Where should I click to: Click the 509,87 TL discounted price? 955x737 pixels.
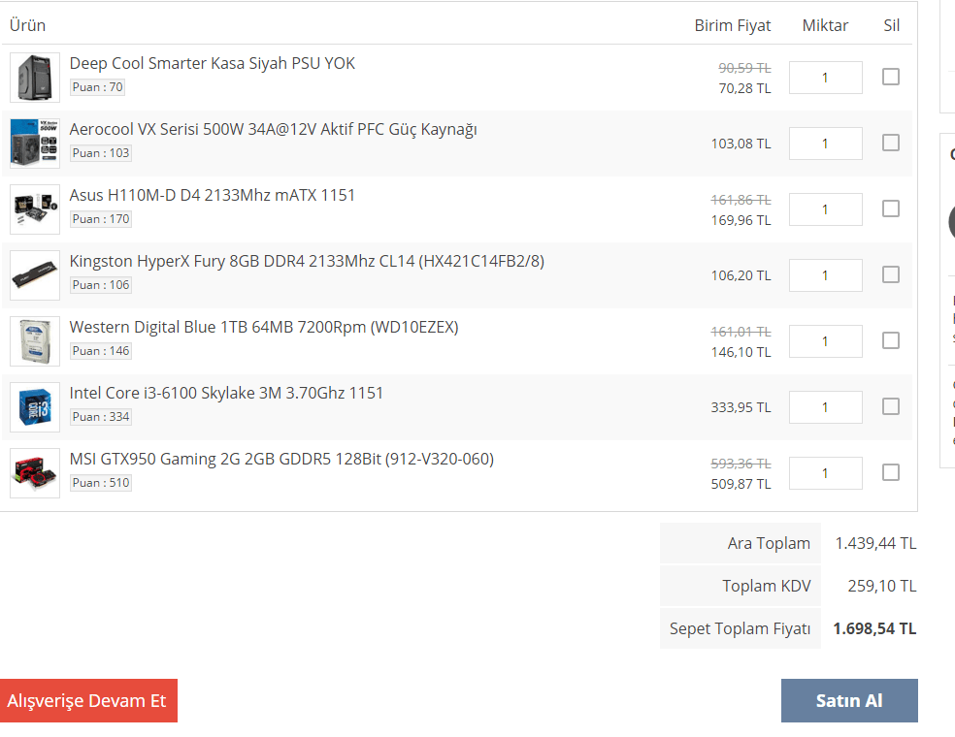741,485
